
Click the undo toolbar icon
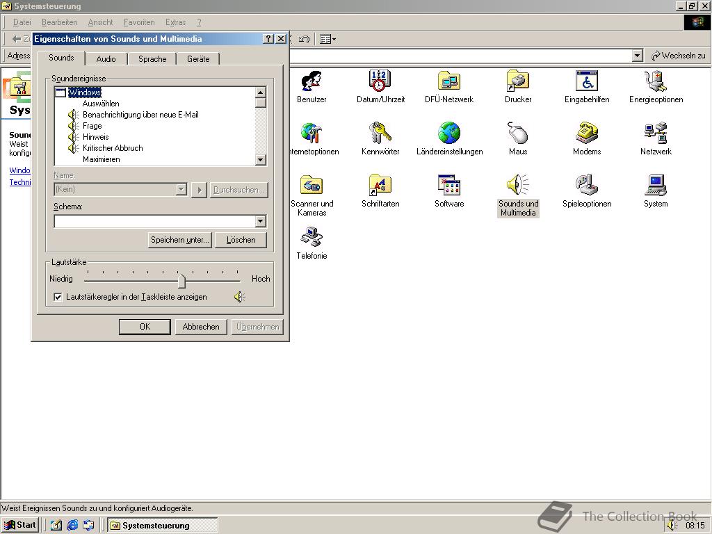[x=305, y=40]
